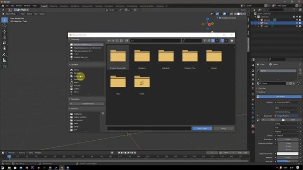
Task: Refresh the file list
Action: (121, 41)
